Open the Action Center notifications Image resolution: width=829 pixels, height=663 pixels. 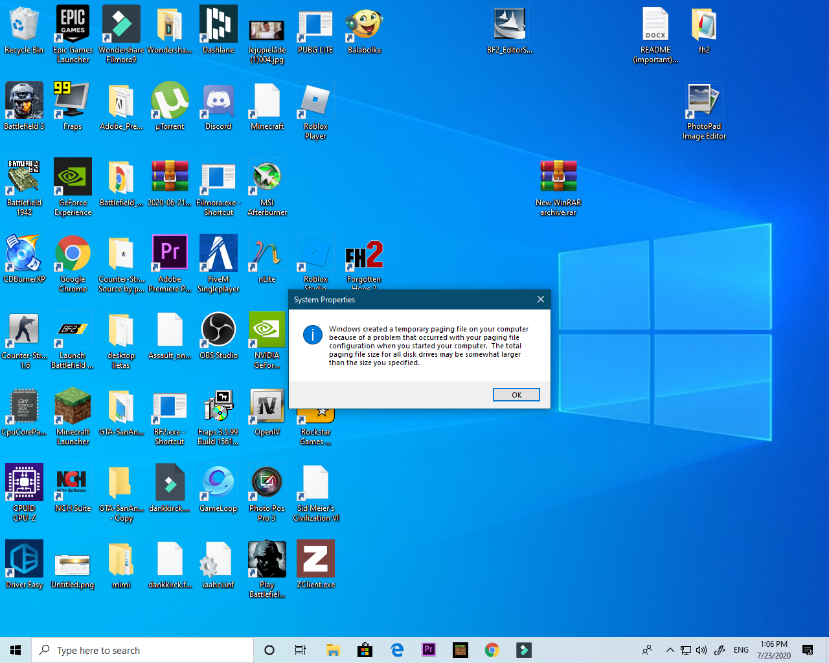pos(808,650)
